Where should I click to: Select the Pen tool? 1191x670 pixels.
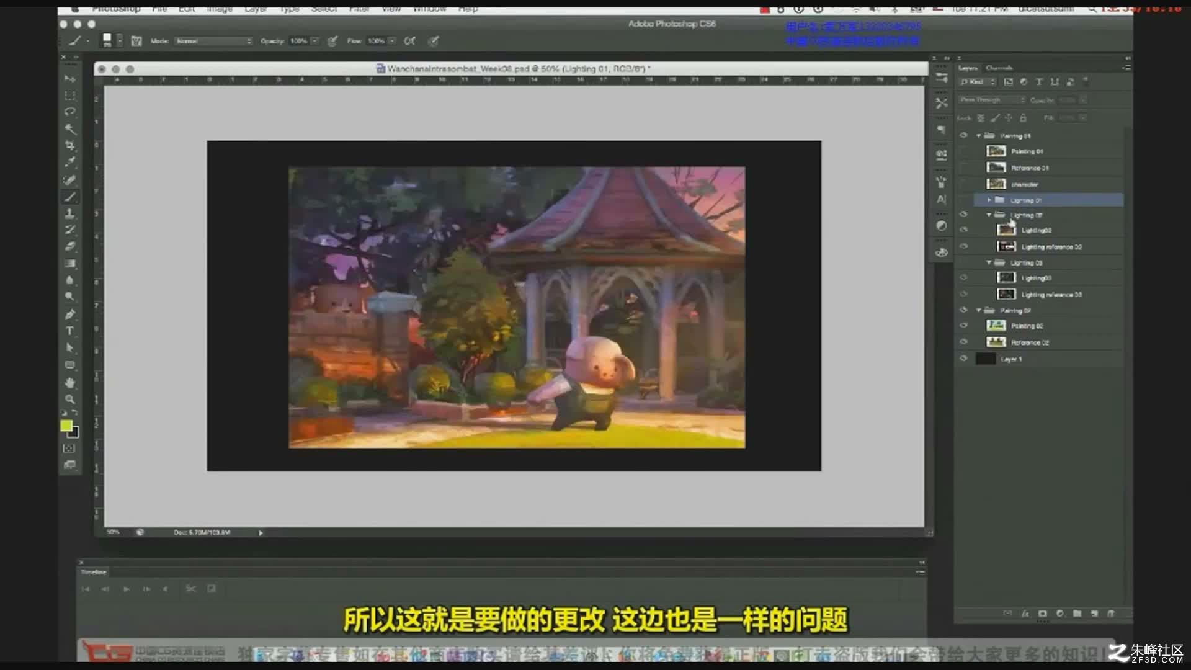coord(69,315)
